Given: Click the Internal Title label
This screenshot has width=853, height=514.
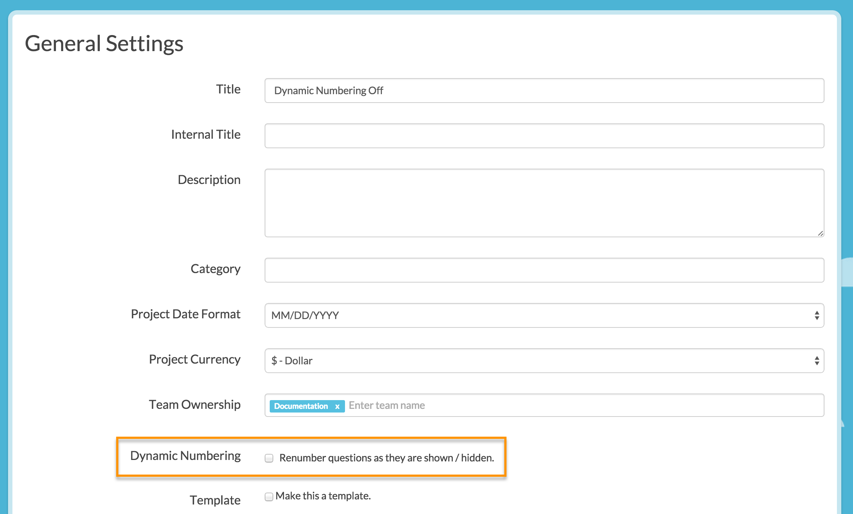Looking at the screenshot, I should click(x=206, y=135).
